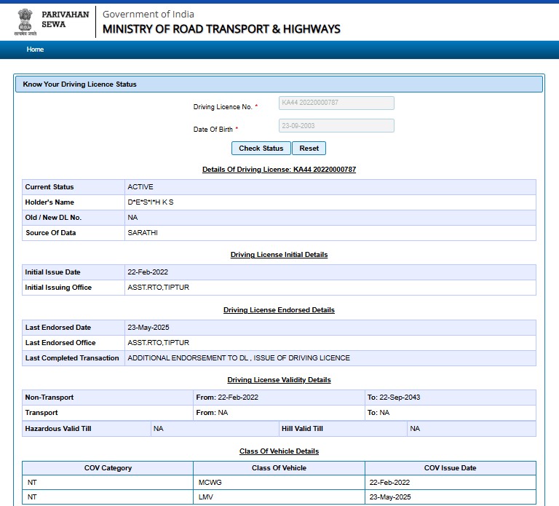
Task: Click the Last Completed Transaction value text
Action: [239, 358]
